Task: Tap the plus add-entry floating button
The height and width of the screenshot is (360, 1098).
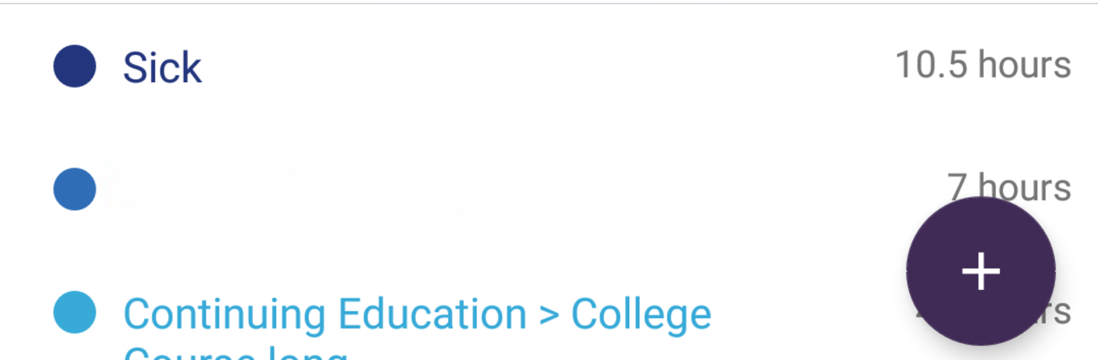Action: pos(980,270)
